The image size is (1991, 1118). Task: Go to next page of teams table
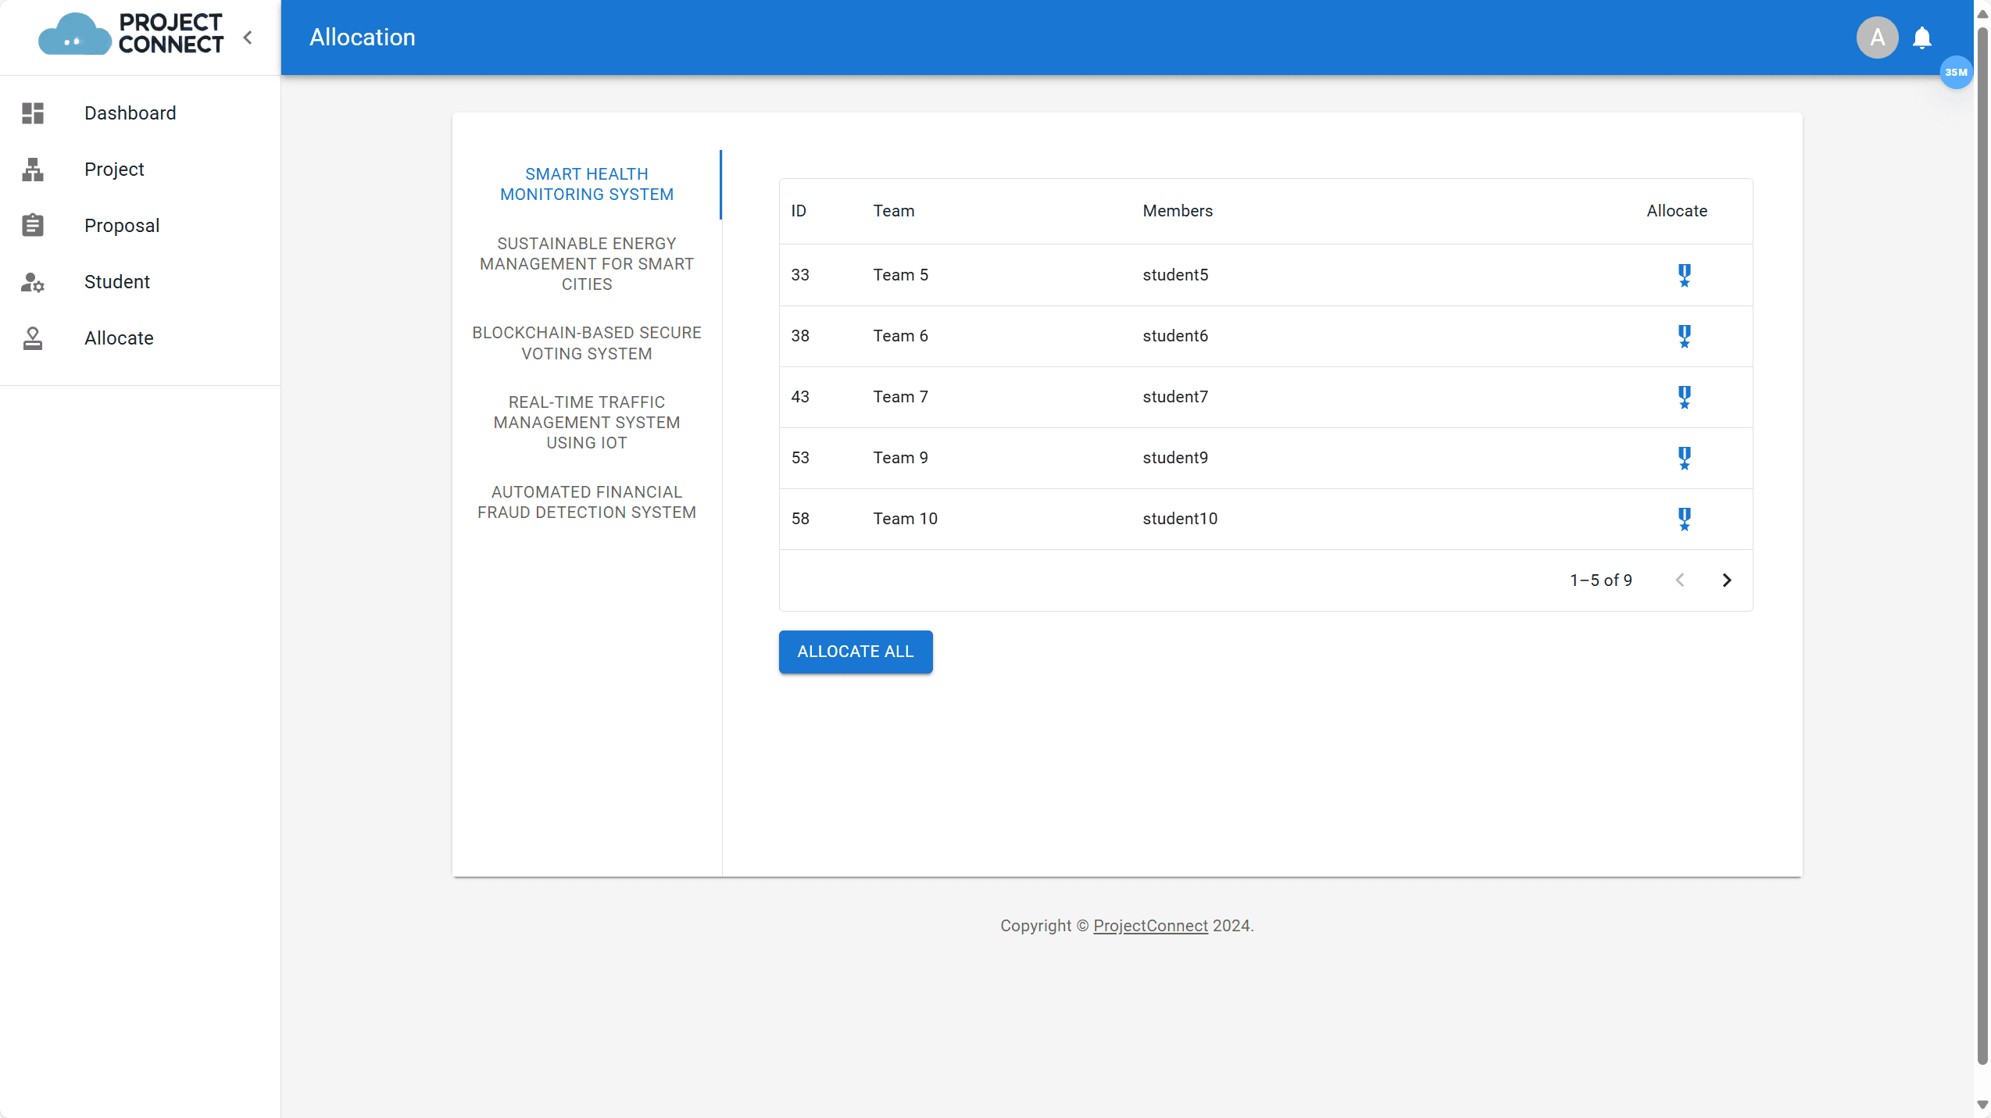click(1726, 580)
